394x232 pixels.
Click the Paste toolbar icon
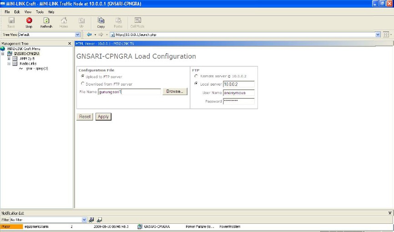[118, 20]
